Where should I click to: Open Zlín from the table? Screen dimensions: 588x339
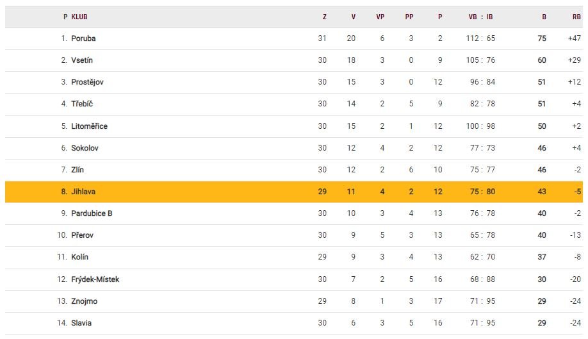pyautogui.click(x=78, y=170)
